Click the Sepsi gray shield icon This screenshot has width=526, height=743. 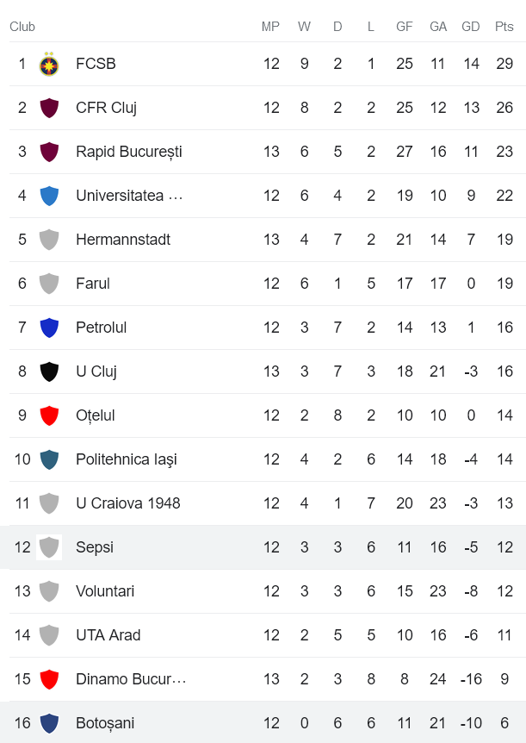pos(49,546)
